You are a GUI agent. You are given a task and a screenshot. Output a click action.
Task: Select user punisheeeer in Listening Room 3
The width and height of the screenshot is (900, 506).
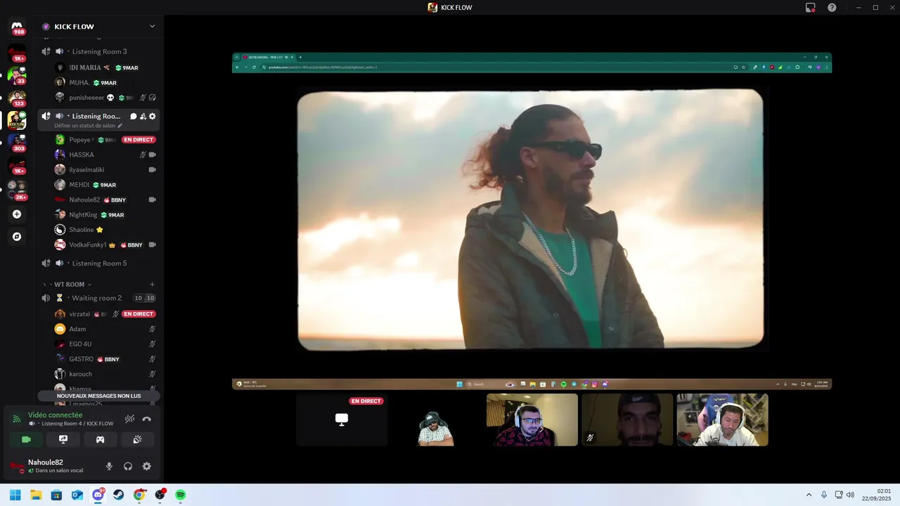click(x=105, y=98)
